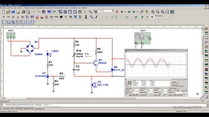Set Channel A coupling to DC
The width and height of the screenshot is (209, 117).
(147, 95)
